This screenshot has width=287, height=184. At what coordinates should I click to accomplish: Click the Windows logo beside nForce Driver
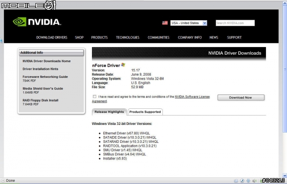coord(123,65)
